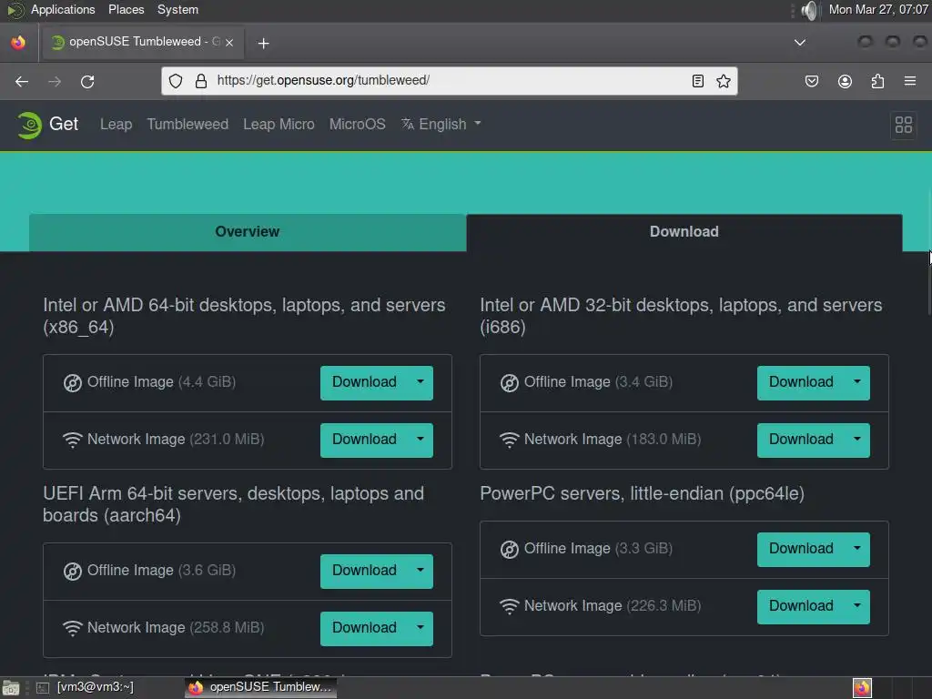
Task: Download i686 Offline Image 3.4 GiB
Action: click(801, 382)
